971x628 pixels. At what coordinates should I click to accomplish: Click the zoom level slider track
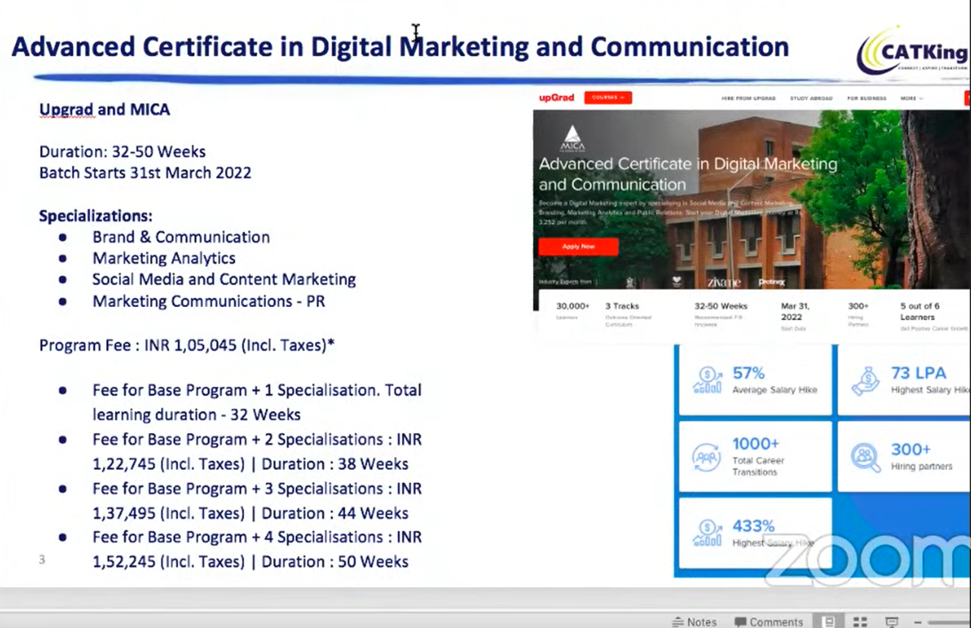point(949,622)
